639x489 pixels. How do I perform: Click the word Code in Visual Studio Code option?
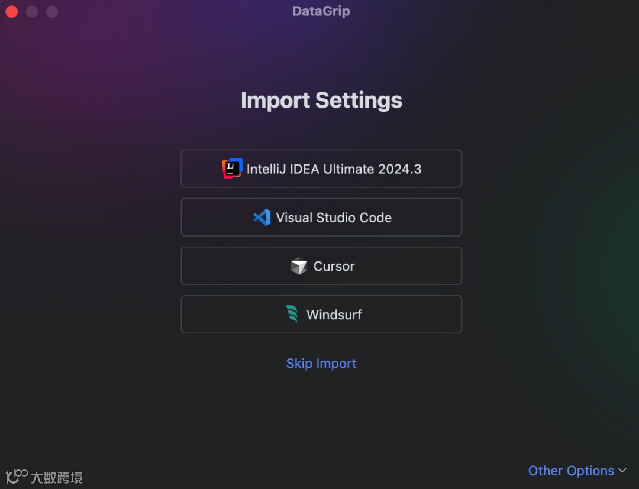click(x=376, y=218)
